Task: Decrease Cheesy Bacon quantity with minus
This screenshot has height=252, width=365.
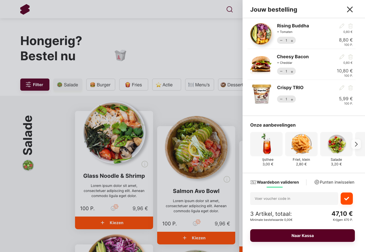Action: coord(281,71)
